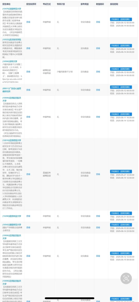View 招生院系所 查看 in 北航 无人系统研究院 row

(x=28, y=117)
